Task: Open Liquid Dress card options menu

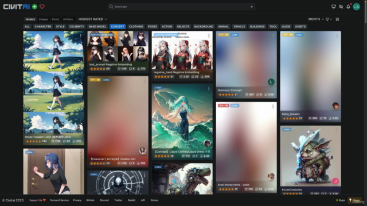Action: tap(209, 89)
